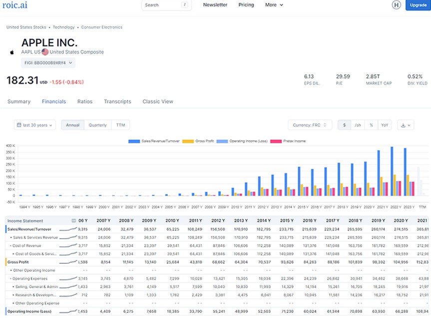Image resolution: width=431 pixels, height=318 pixels.
Task: Click the download export icon
Action: pos(406,125)
